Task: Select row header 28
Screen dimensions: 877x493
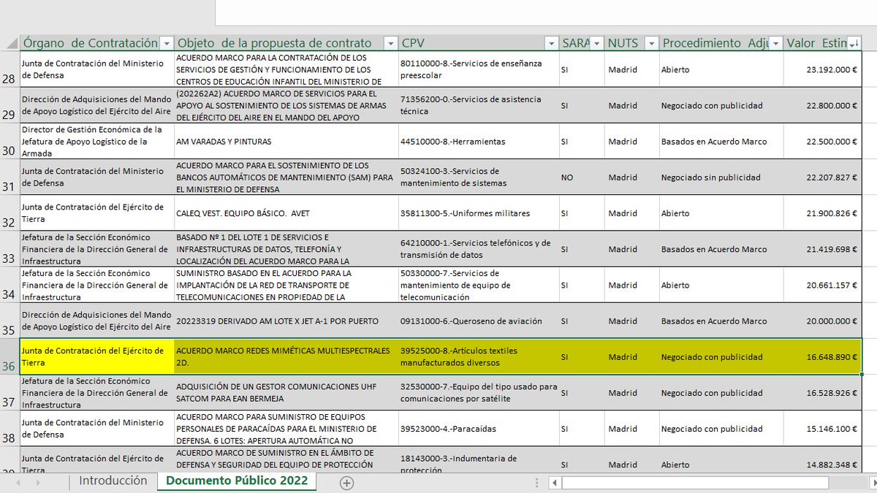Action: tap(9, 69)
